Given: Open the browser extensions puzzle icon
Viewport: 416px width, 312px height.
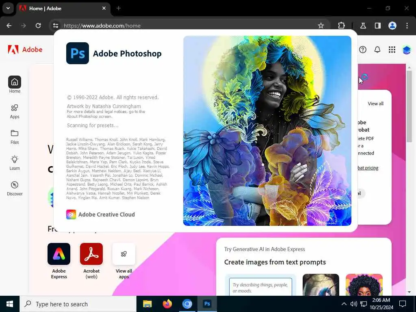Looking at the screenshot, I should click(x=341, y=26).
